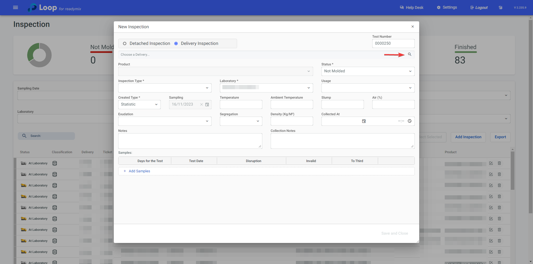The image size is (533, 264).
Task: Click edit icon on first inspection row
Action: [491, 163]
